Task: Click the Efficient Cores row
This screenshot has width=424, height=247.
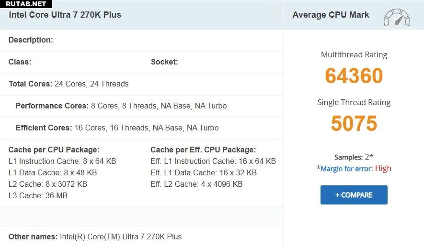Action: pyautogui.click(x=117, y=128)
